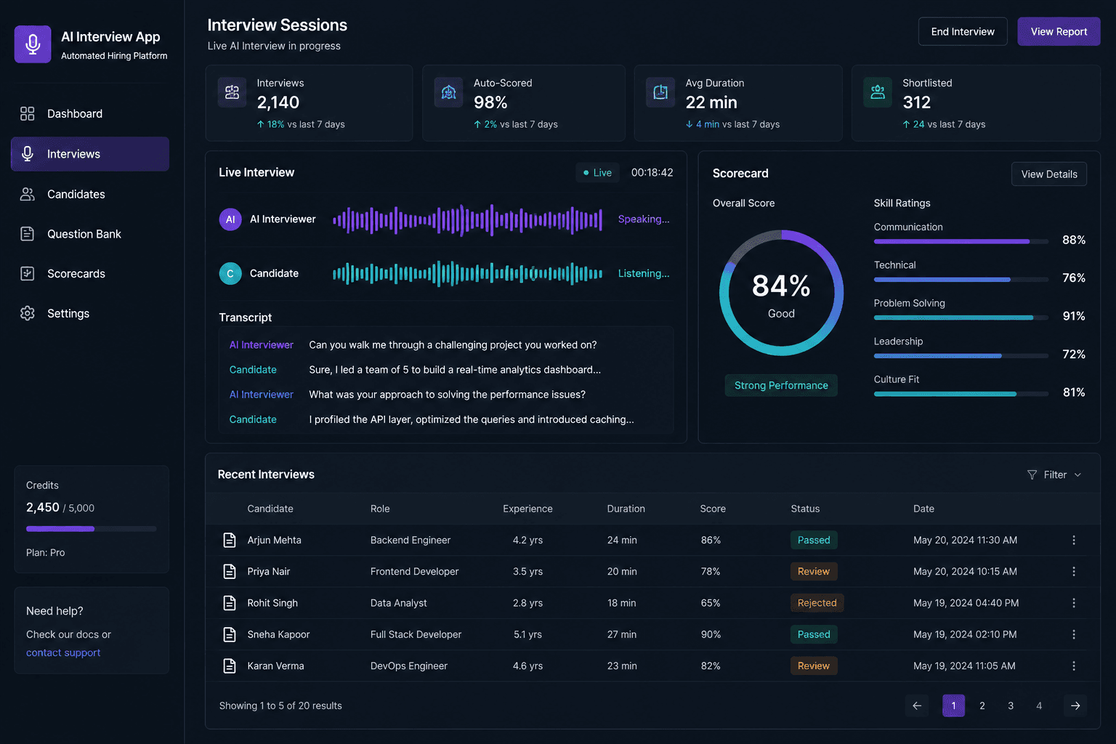Screen dimensions: 1116x744
Task: Open document icon for Arjun Mehta
Action: [230, 540]
